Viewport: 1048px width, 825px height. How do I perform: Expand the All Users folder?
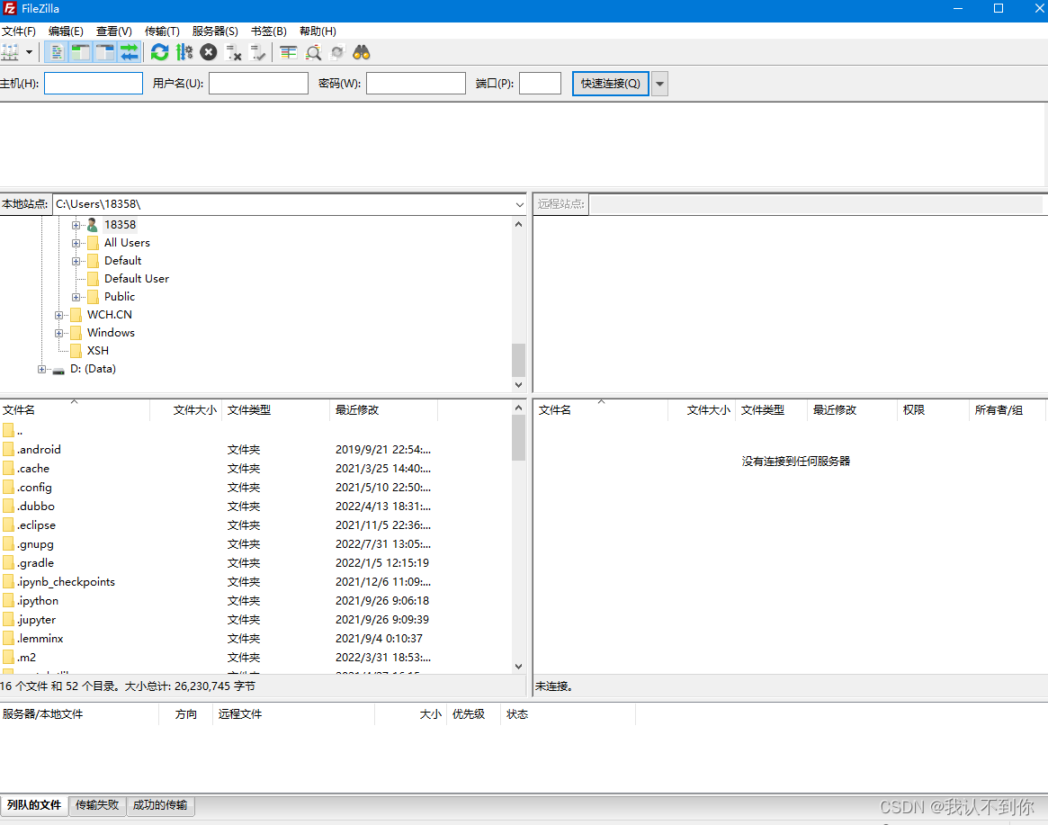[x=76, y=243]
